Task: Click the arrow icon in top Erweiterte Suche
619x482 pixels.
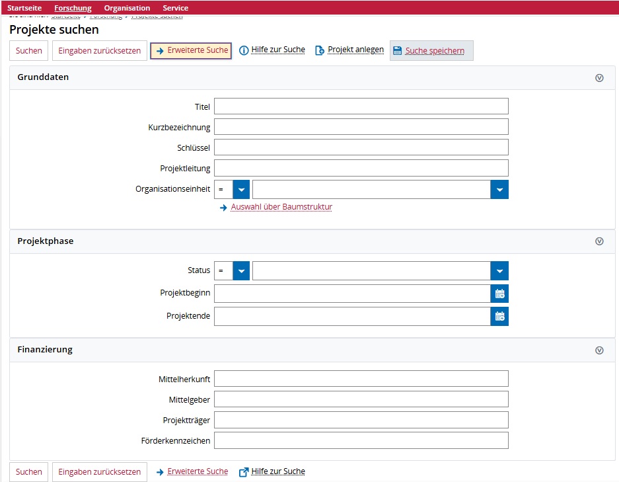Action: (x=160, y=51)
